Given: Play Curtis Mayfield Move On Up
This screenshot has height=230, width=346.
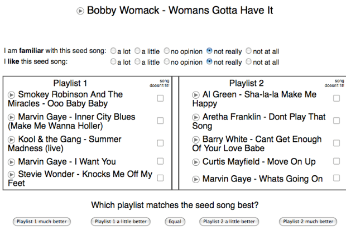Looking at the screenshot, I should (x=196, y=162).
